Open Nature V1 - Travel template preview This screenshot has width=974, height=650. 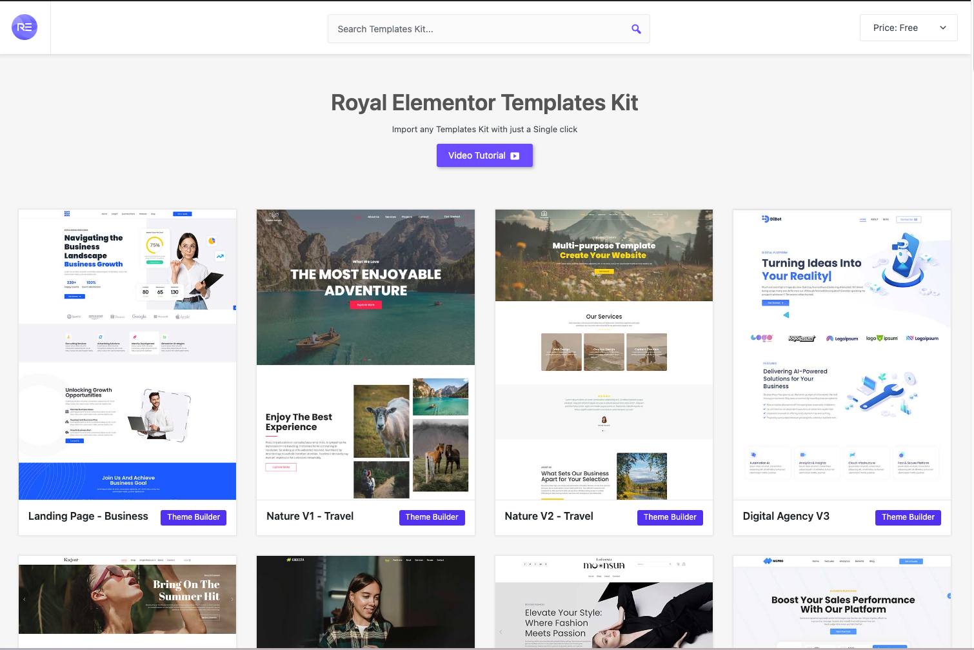click(366, 355)
